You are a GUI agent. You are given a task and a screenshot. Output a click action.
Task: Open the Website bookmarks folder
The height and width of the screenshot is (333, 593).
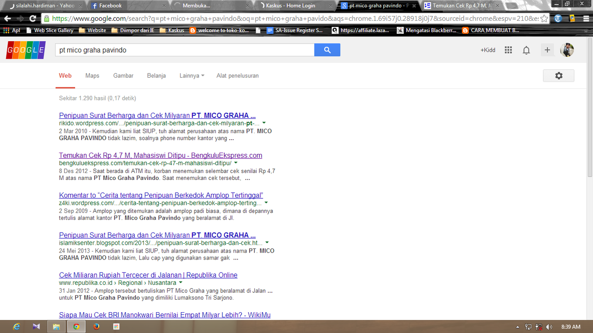tap(93, 31)
